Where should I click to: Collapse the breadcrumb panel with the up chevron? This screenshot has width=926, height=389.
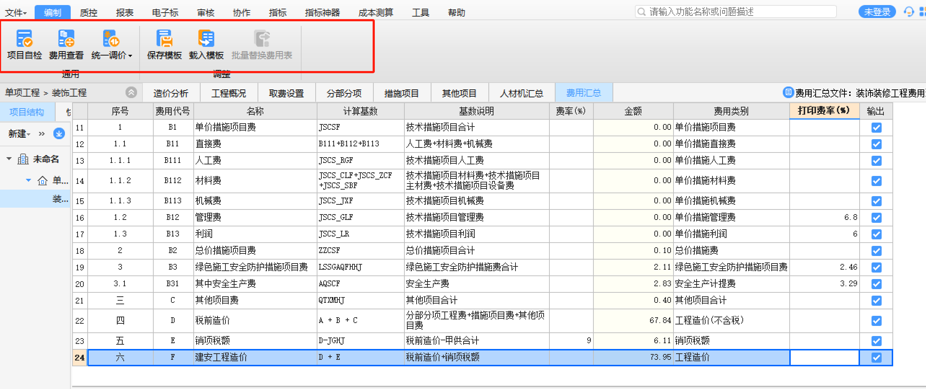point(131,92)
